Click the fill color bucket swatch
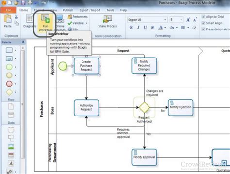 [172, 28]
